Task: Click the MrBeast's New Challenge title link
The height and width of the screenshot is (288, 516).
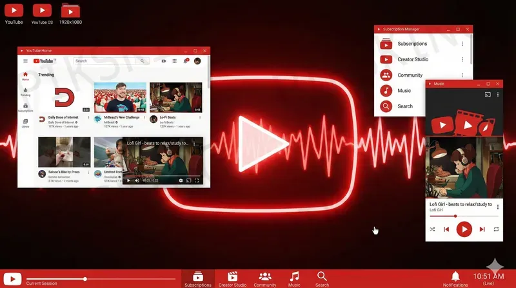Action: pyautogui.click(x=122, y=117)
